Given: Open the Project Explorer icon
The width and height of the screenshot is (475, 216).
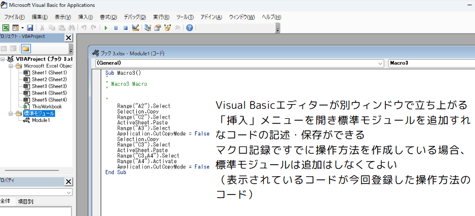Looking at the screenshot, I should tap(148, 28).
